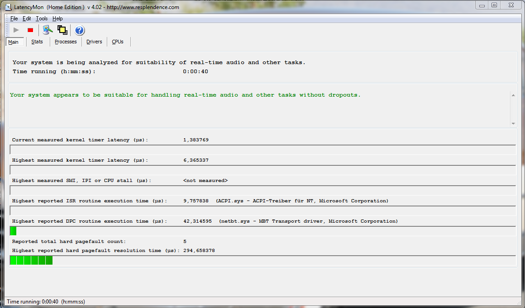Click the DPC routine execution time bar
Viewport: 525px width, 308px height.
point(262,231)
